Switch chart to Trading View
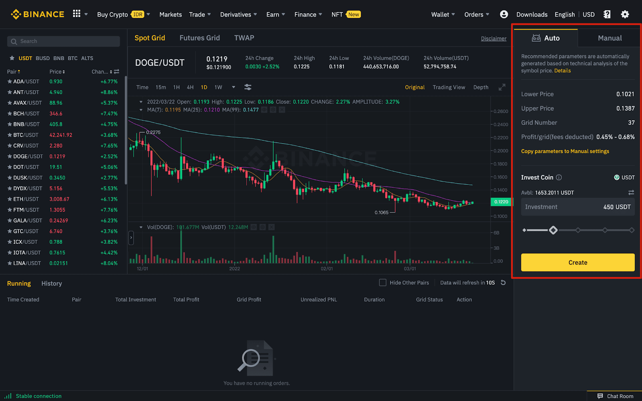The image size is (642, 401). pos(449,87)
